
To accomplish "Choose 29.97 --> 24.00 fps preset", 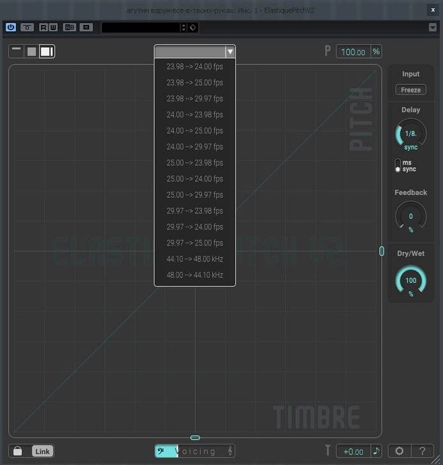I will (x=194, y=226).
